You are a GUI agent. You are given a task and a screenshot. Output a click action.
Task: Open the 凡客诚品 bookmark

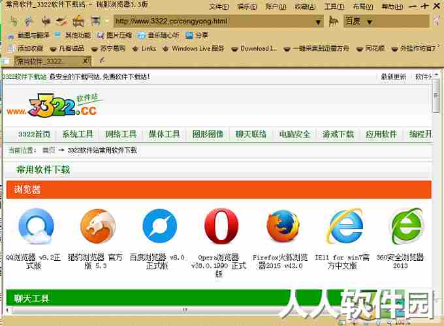pyautogui.click(x=67, y=48)
